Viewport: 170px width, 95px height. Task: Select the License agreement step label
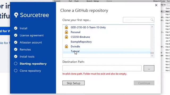(32, 35)
